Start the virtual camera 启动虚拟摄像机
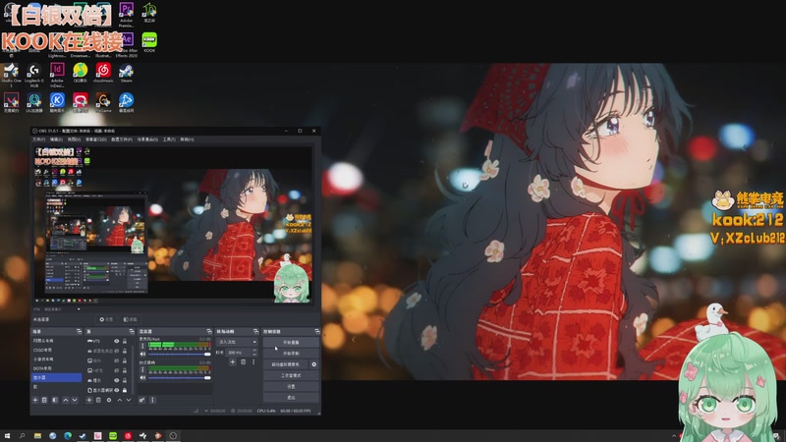The height and width of the screenshot is (442, 786). coord(285,364)
